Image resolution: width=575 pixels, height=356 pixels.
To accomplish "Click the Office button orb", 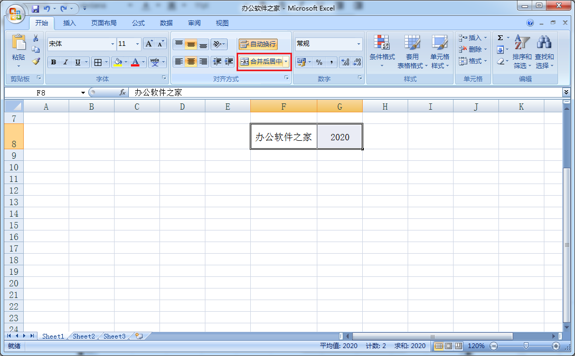I will [15, 14].
